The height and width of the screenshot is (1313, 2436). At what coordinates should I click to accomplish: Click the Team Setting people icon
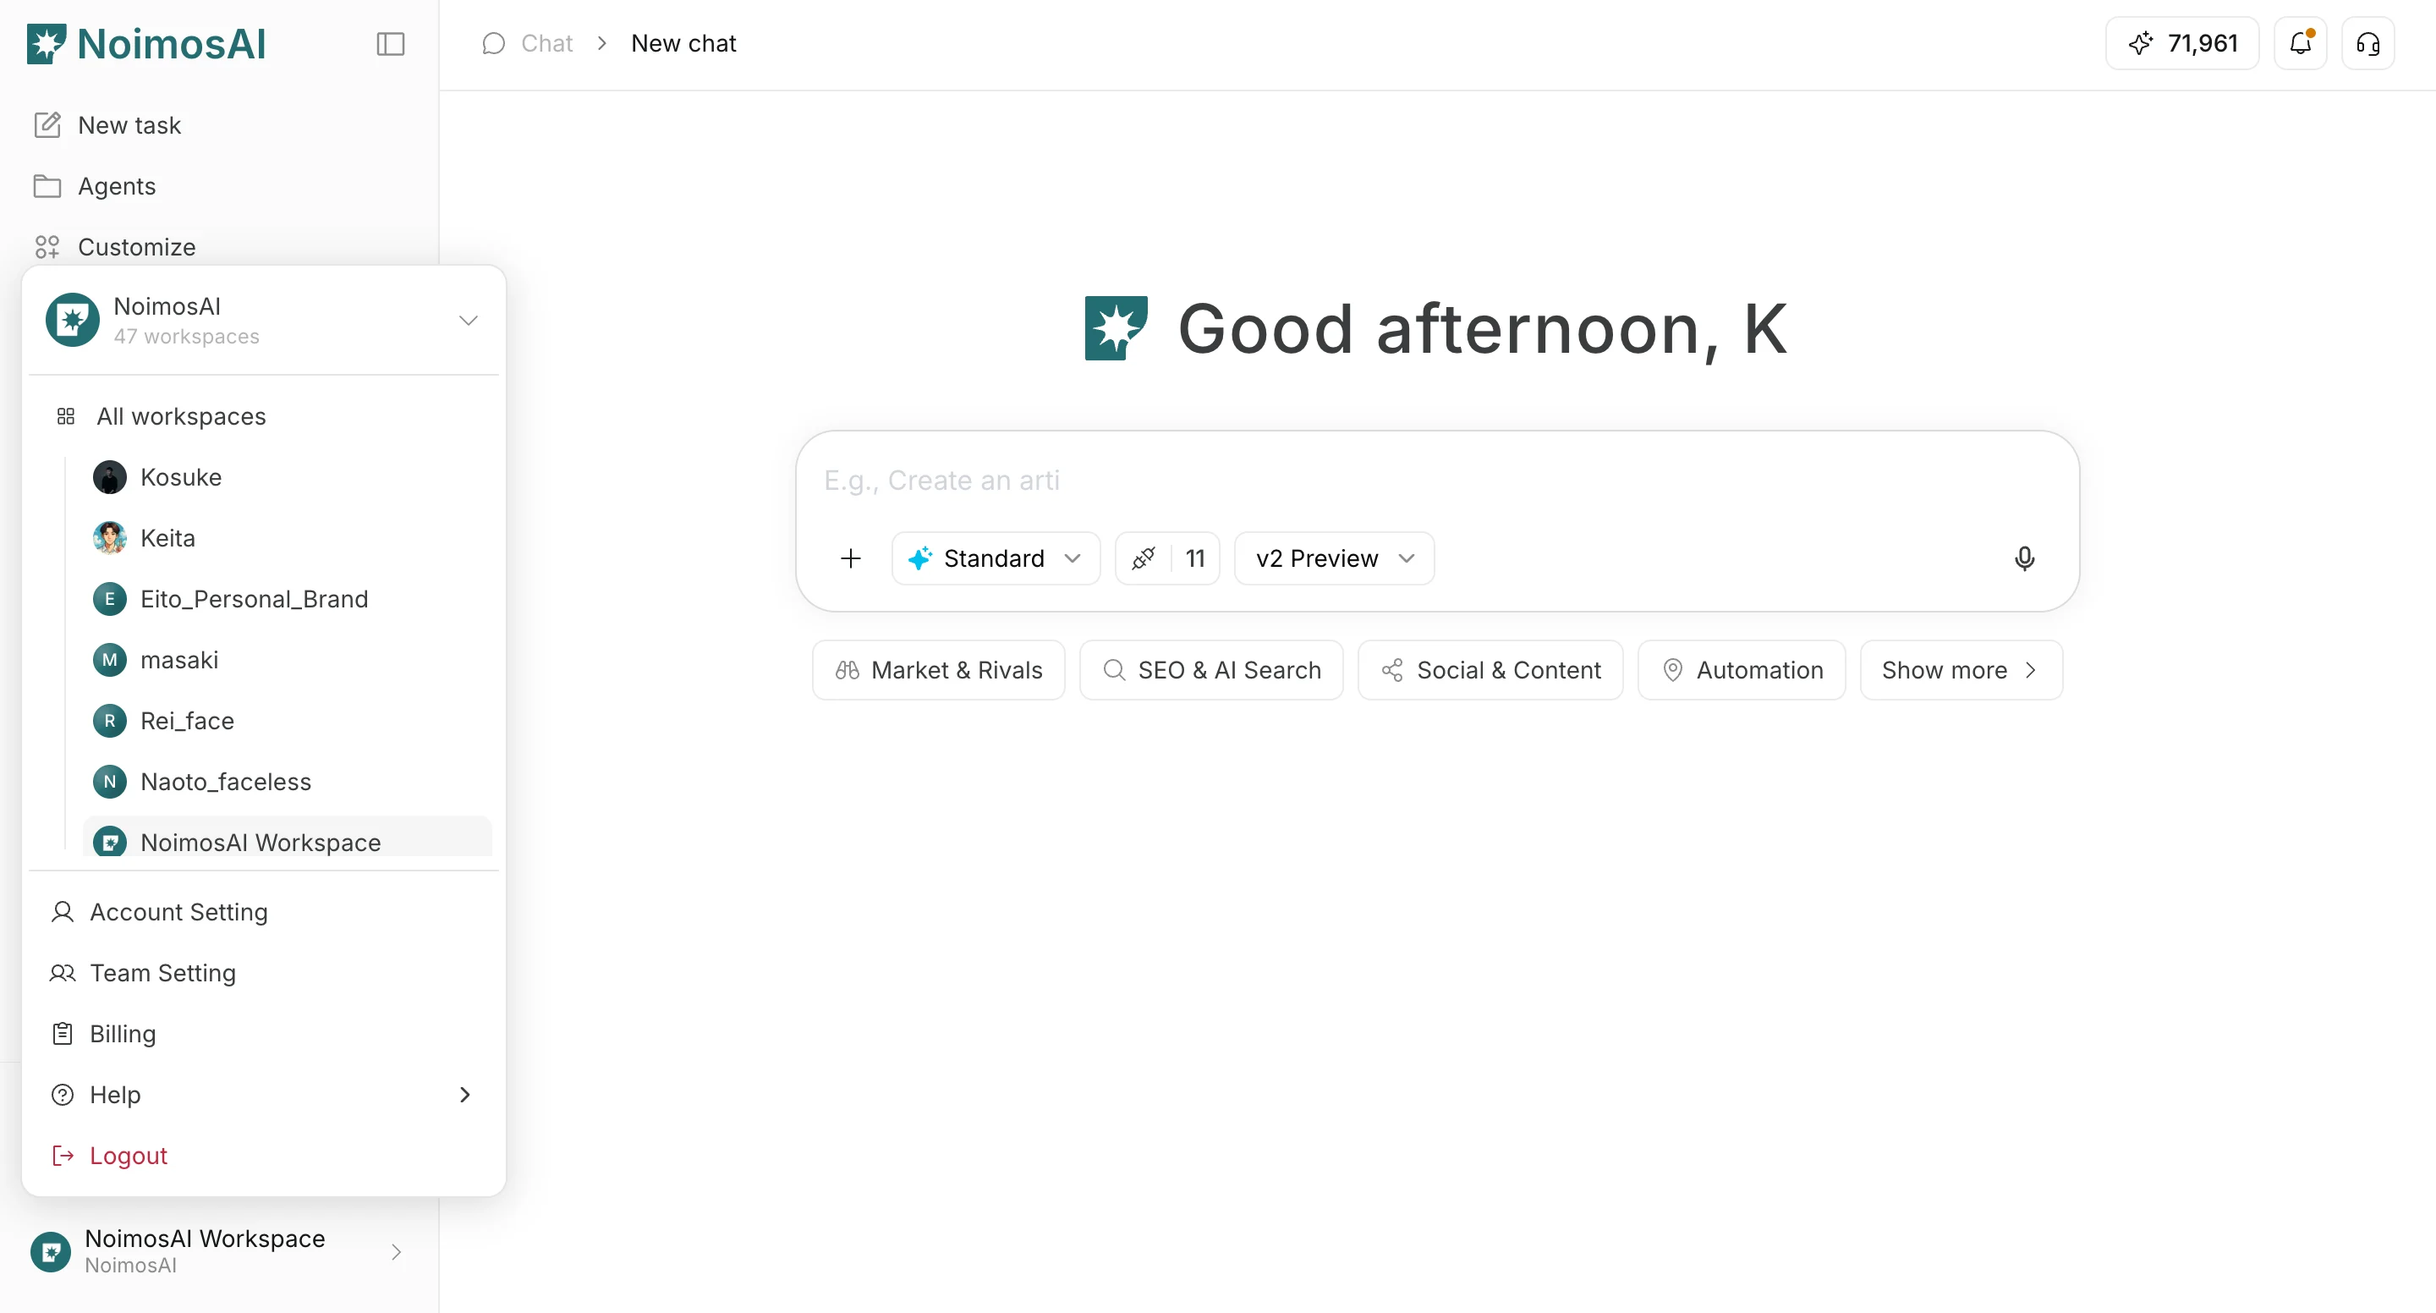(x=63, y=972)
